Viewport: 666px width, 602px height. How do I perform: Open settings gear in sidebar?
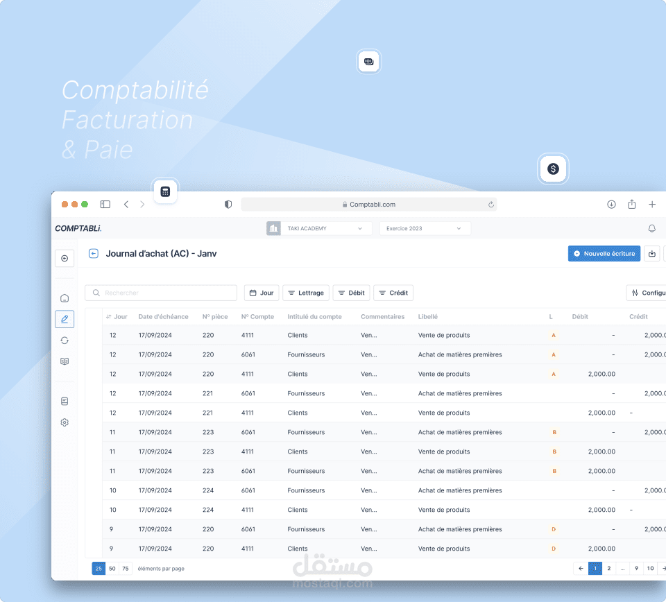click(65, 422)
